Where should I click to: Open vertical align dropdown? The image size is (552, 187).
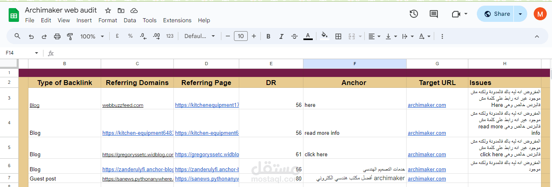391,36
